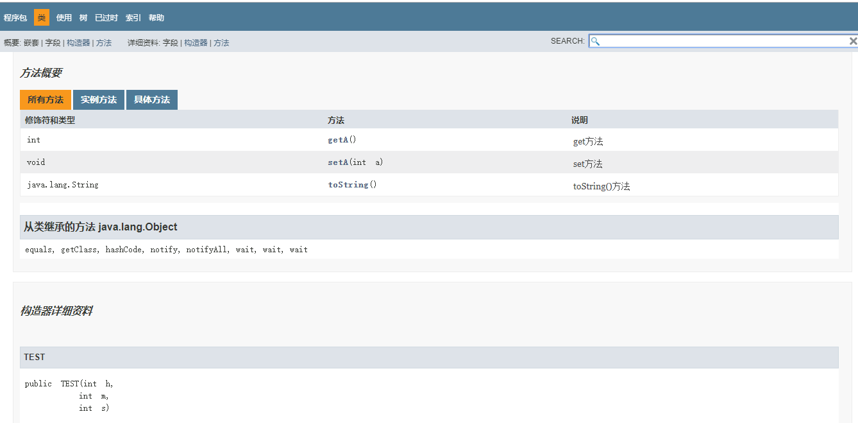
Task: Click the public TEST(int h, signature line
Action: click(69, 384)
